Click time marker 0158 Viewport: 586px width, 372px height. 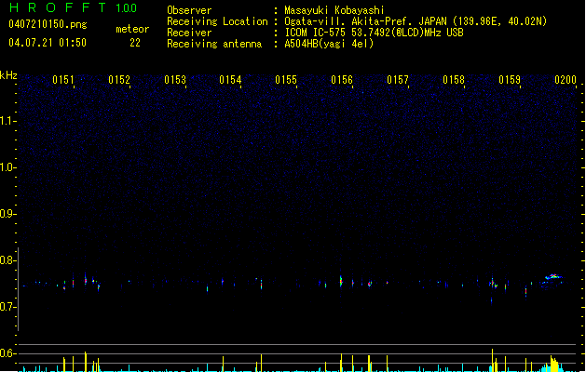point(454,80)
